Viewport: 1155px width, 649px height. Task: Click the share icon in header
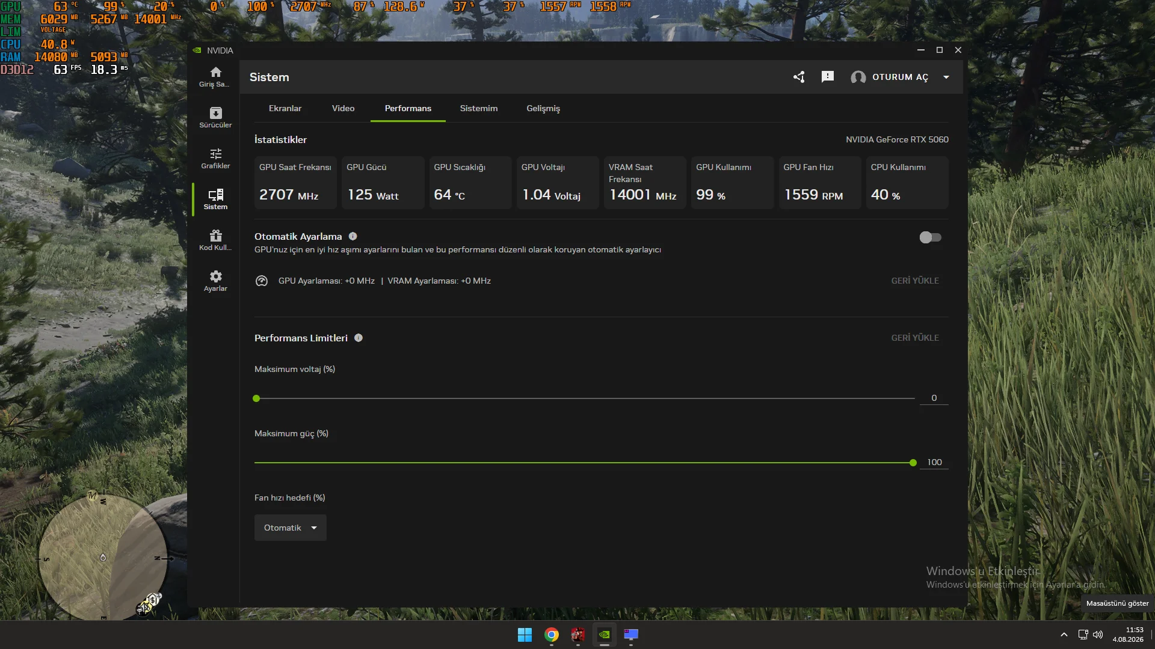click(799, 77)
